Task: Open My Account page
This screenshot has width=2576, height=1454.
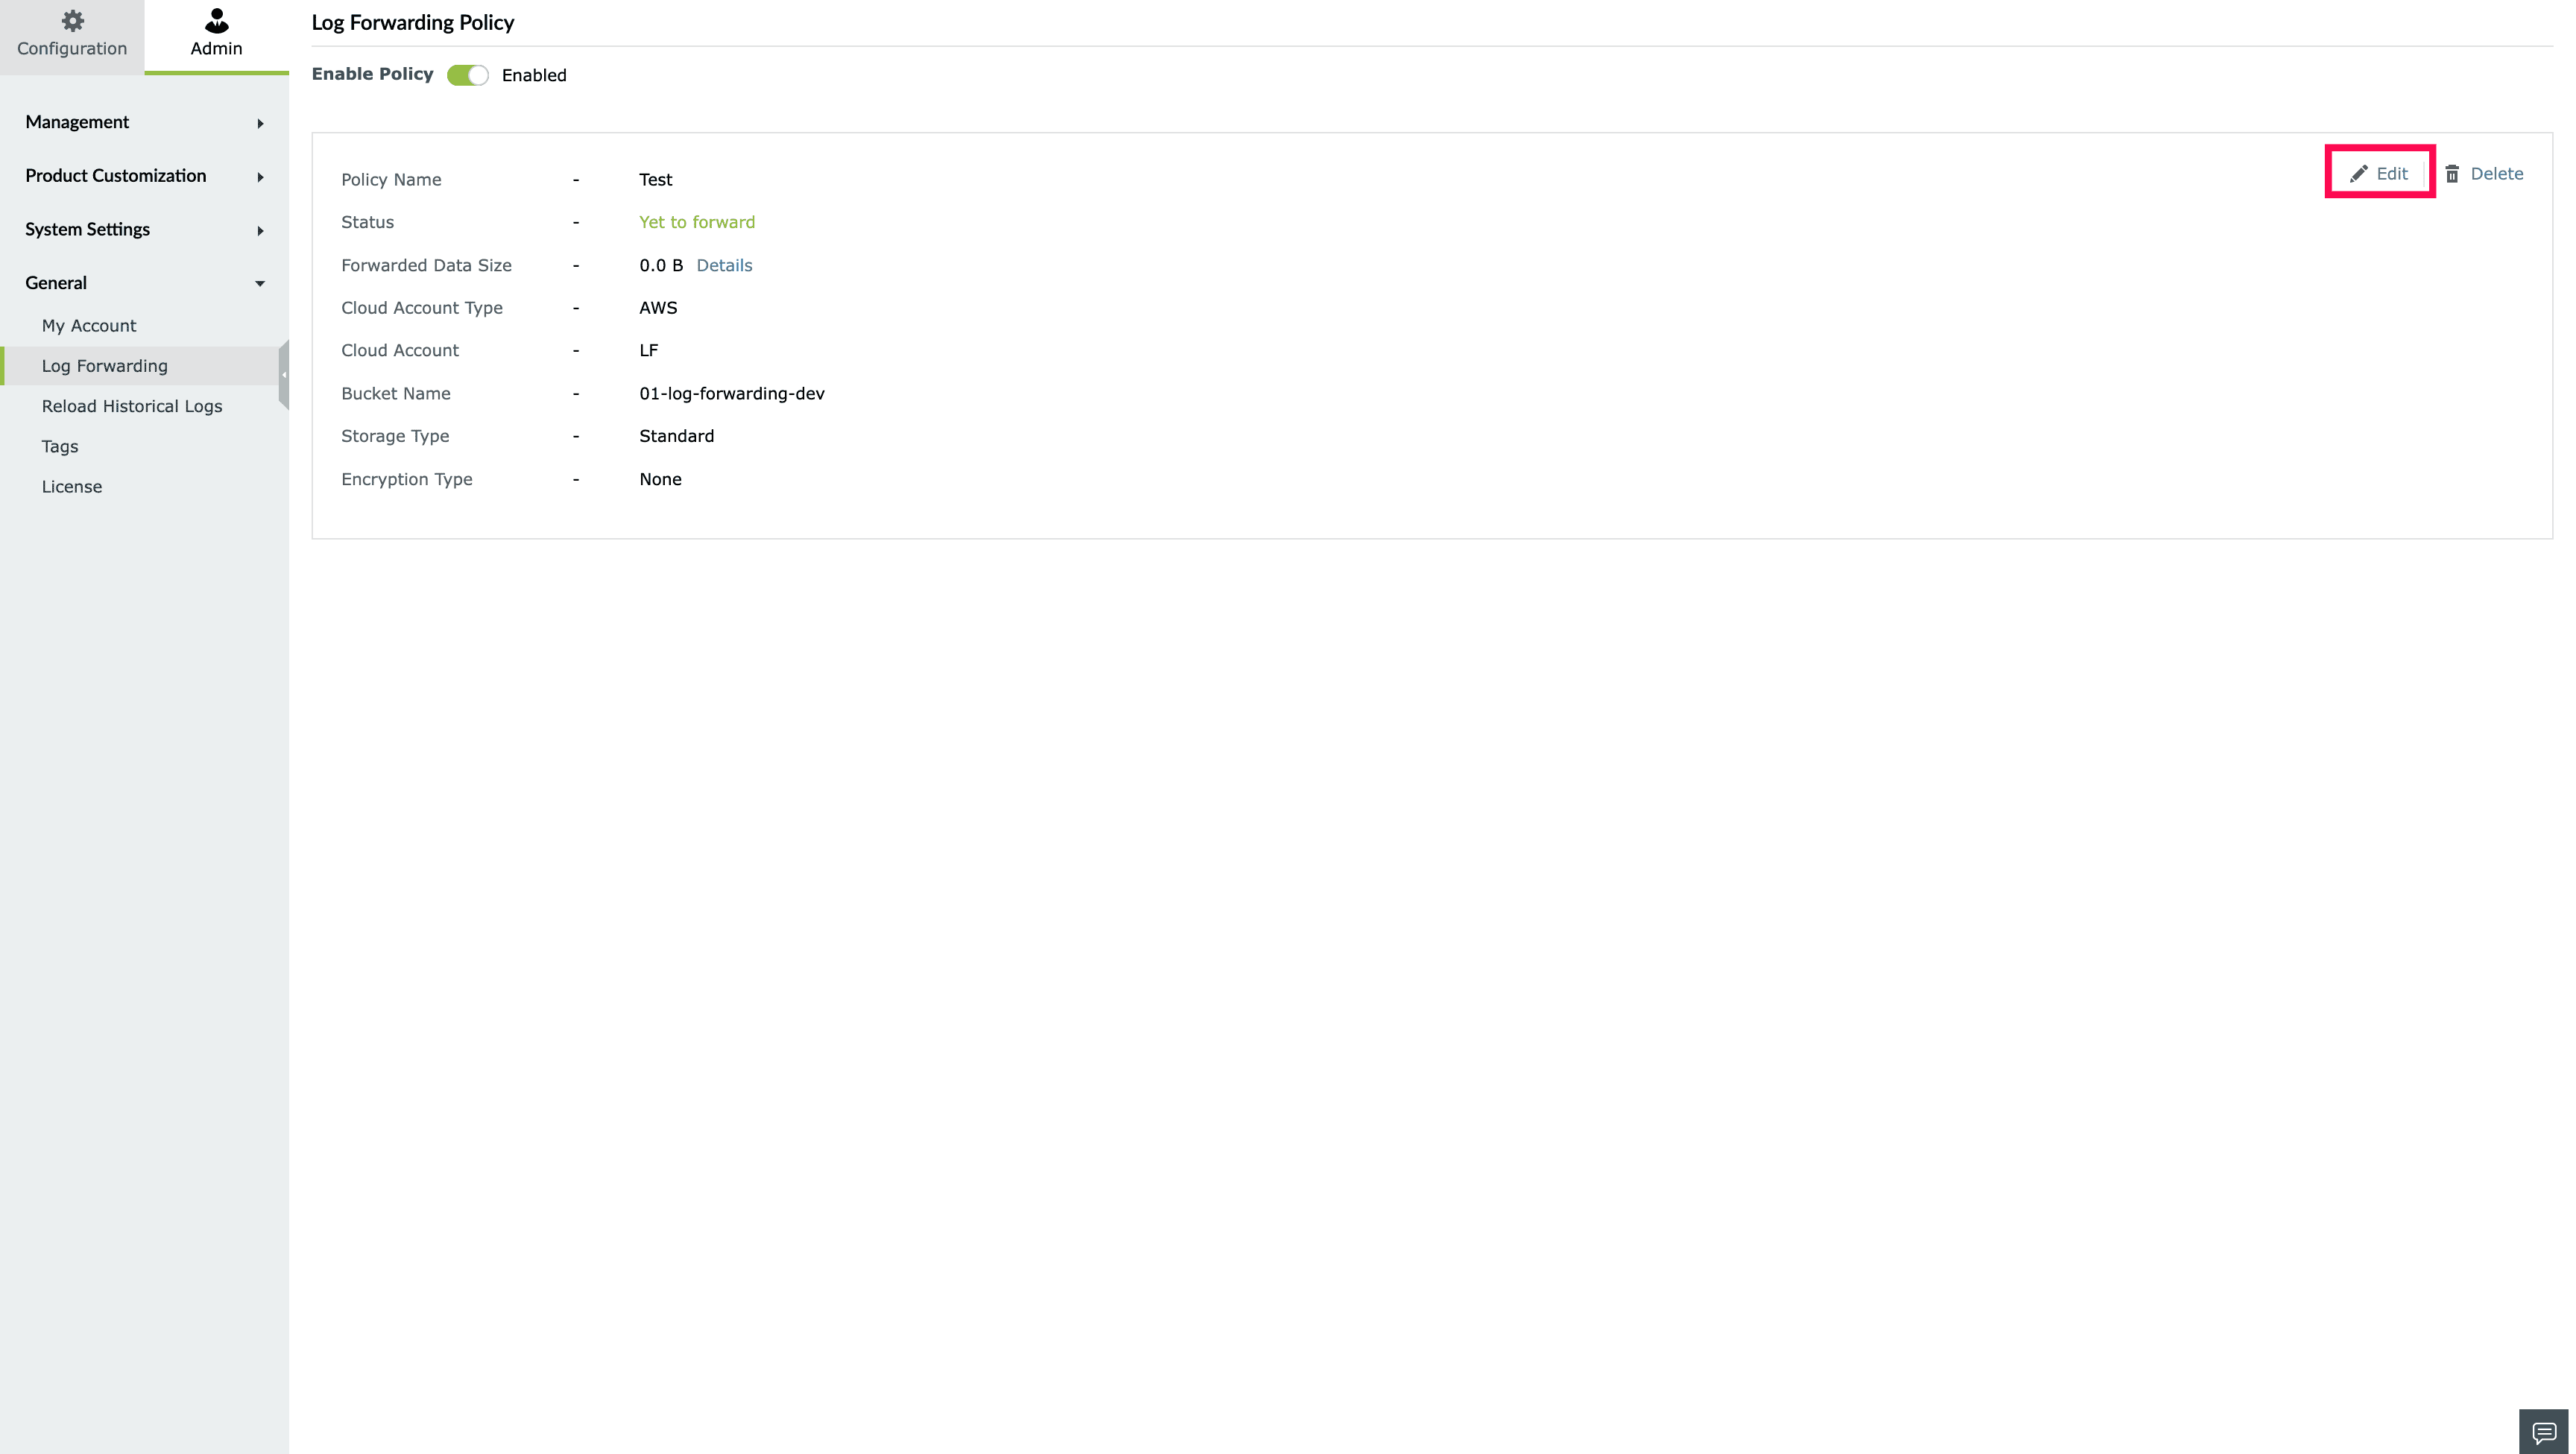Action: coord(89,326)
